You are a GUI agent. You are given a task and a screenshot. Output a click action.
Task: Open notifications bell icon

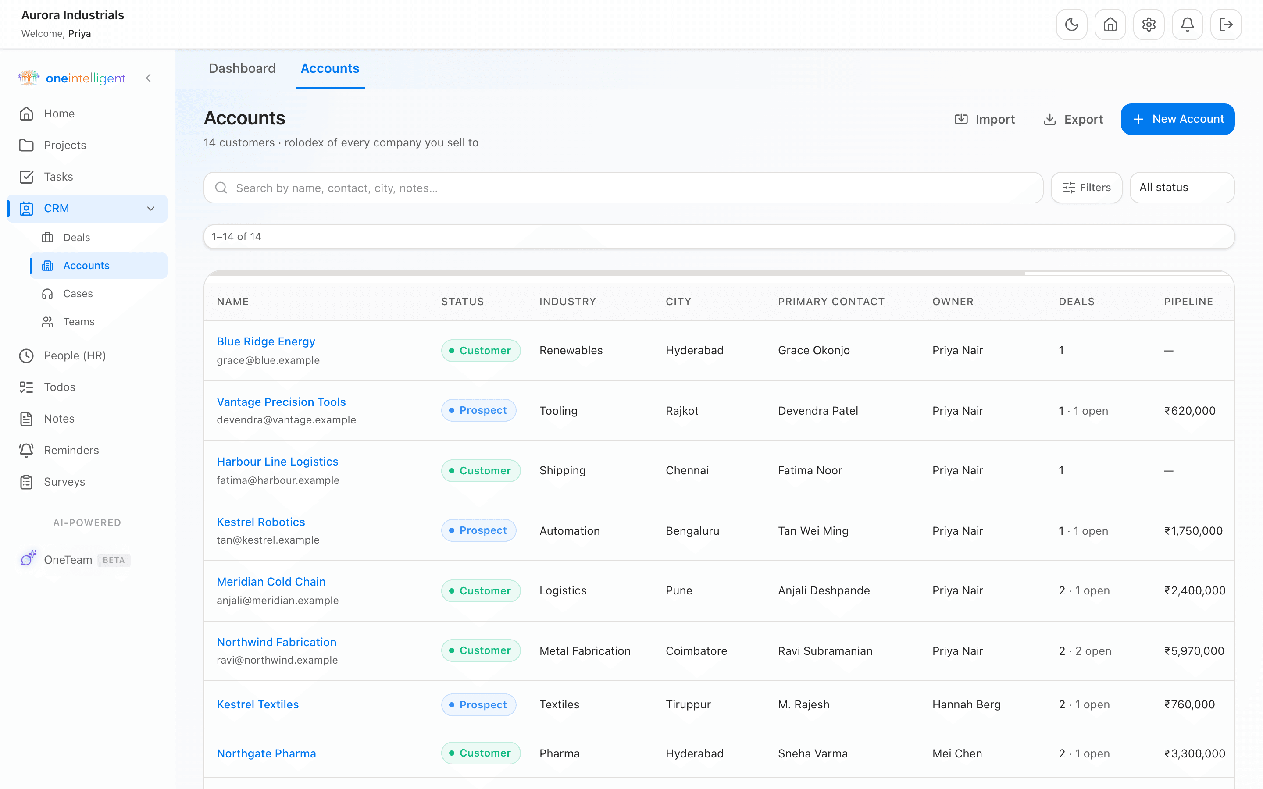1187,25
